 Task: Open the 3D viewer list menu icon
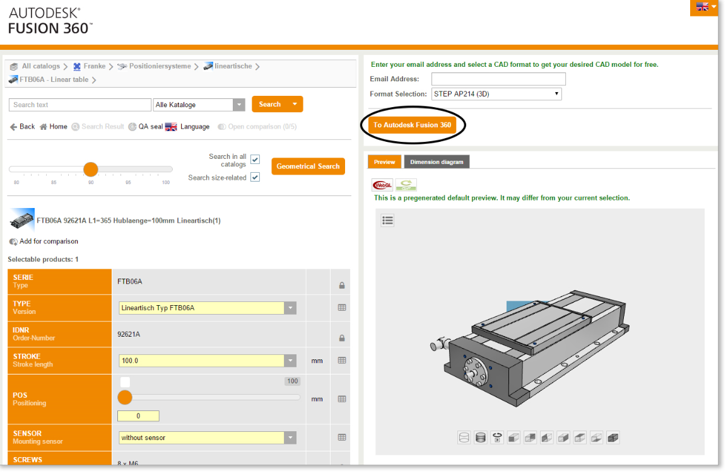(x=387, y=220)
